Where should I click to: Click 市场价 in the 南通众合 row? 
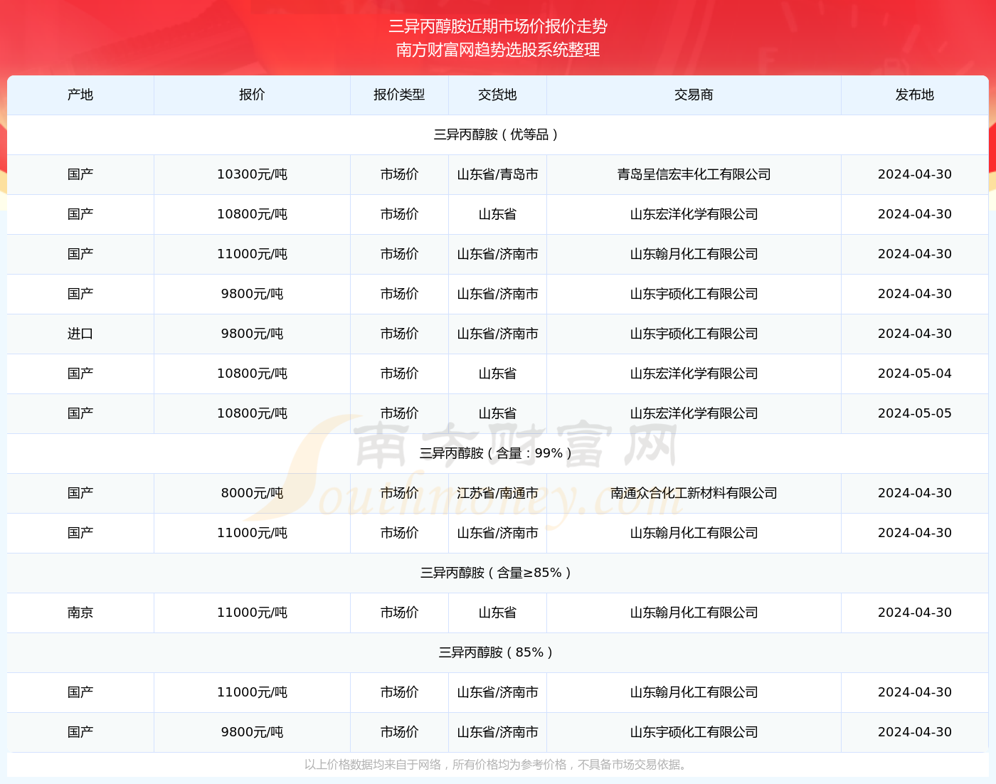[399, 493]
